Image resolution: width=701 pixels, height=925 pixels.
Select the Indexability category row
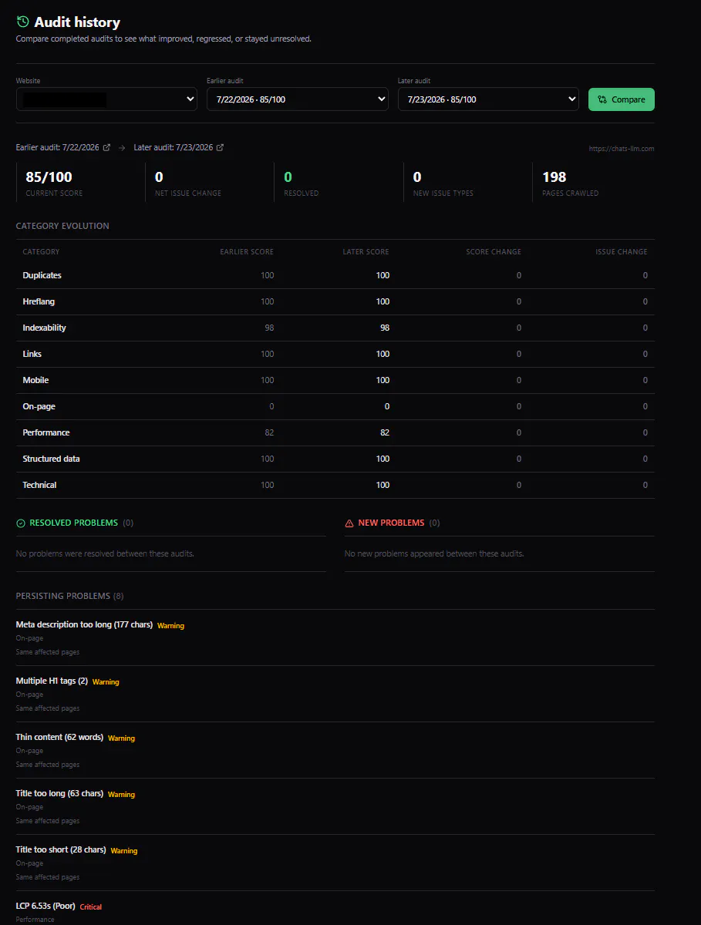click(335, 328)
